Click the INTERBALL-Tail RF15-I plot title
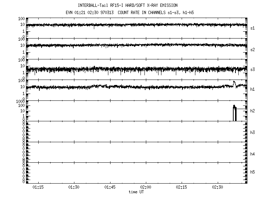 coord(127,5)
